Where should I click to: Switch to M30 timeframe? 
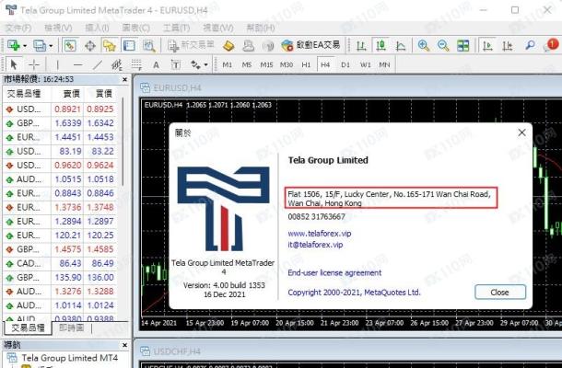pyautogui.click(x=287, y=64)
